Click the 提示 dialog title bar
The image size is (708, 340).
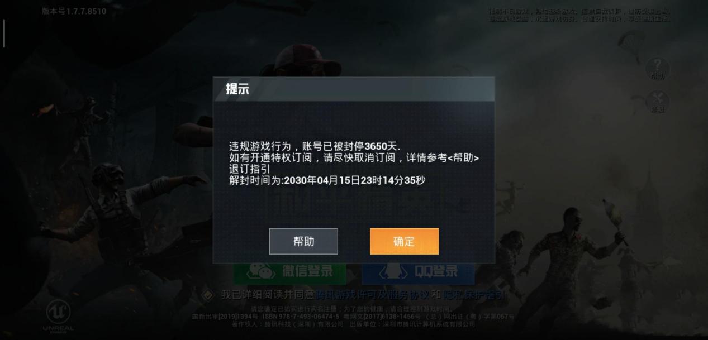click(353, 89)
